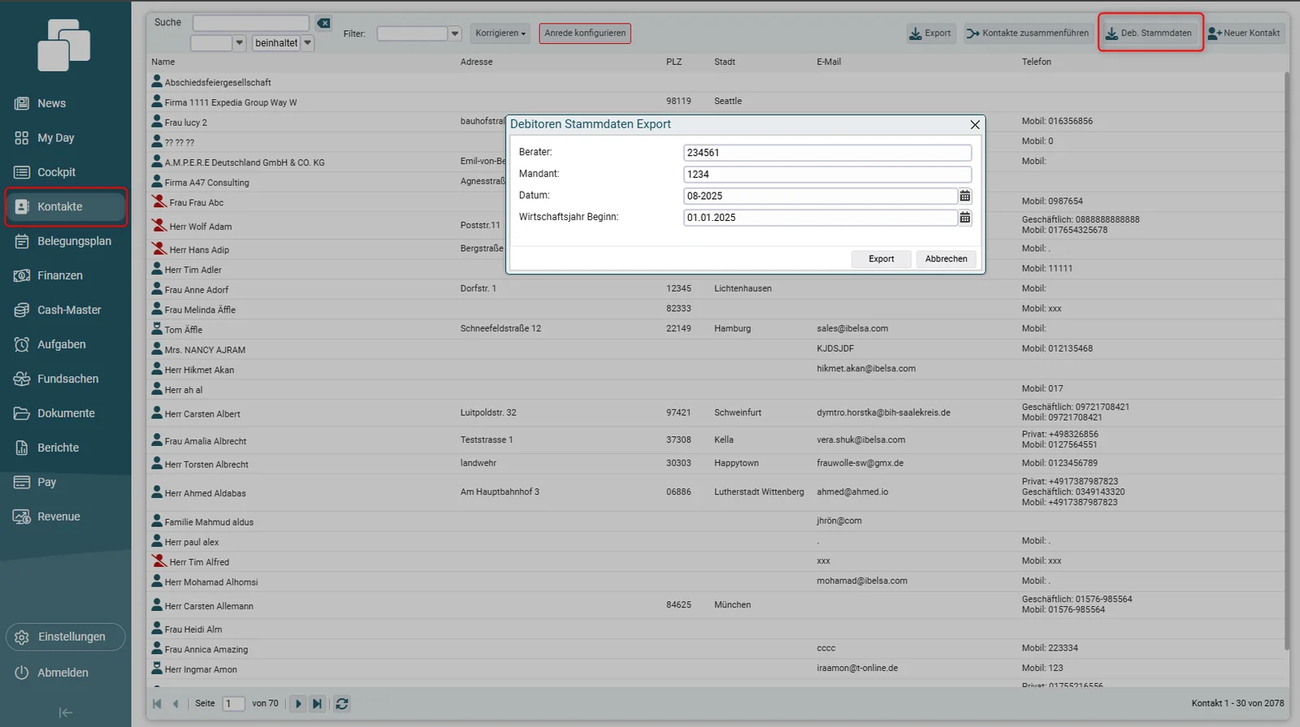Go to the next contacts page
This screenshot has width=1300, height=727.
(x=298, y=704)
